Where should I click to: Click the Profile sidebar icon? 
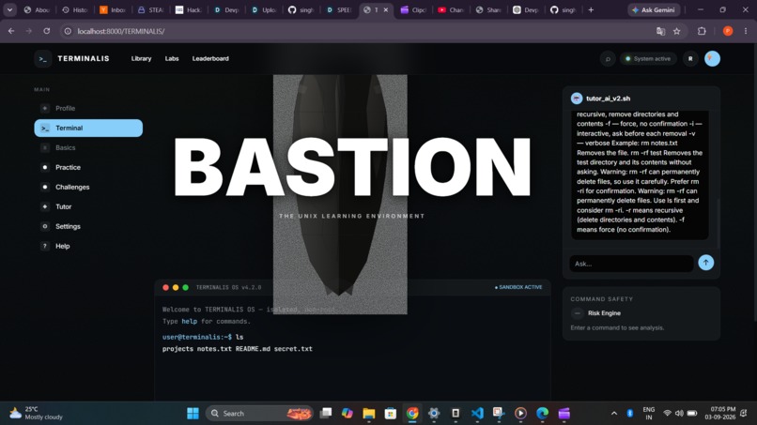coord(45,109)
